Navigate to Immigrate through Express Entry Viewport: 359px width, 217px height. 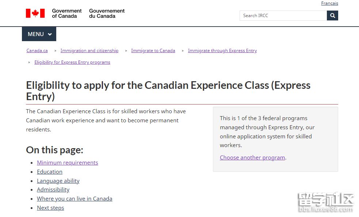(x=222, y=51)
